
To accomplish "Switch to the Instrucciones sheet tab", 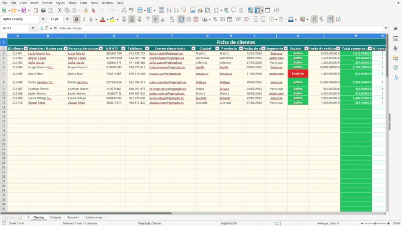I will point(93,217).
